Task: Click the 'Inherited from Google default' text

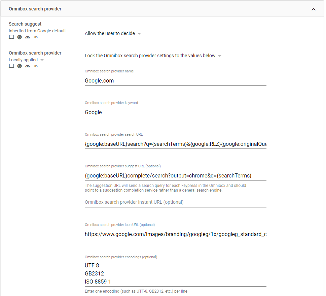Action: (37, 31)
